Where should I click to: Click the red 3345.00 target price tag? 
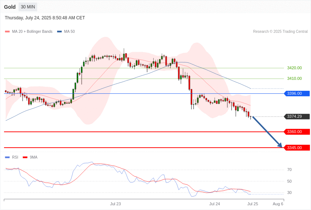click(297, 148)
